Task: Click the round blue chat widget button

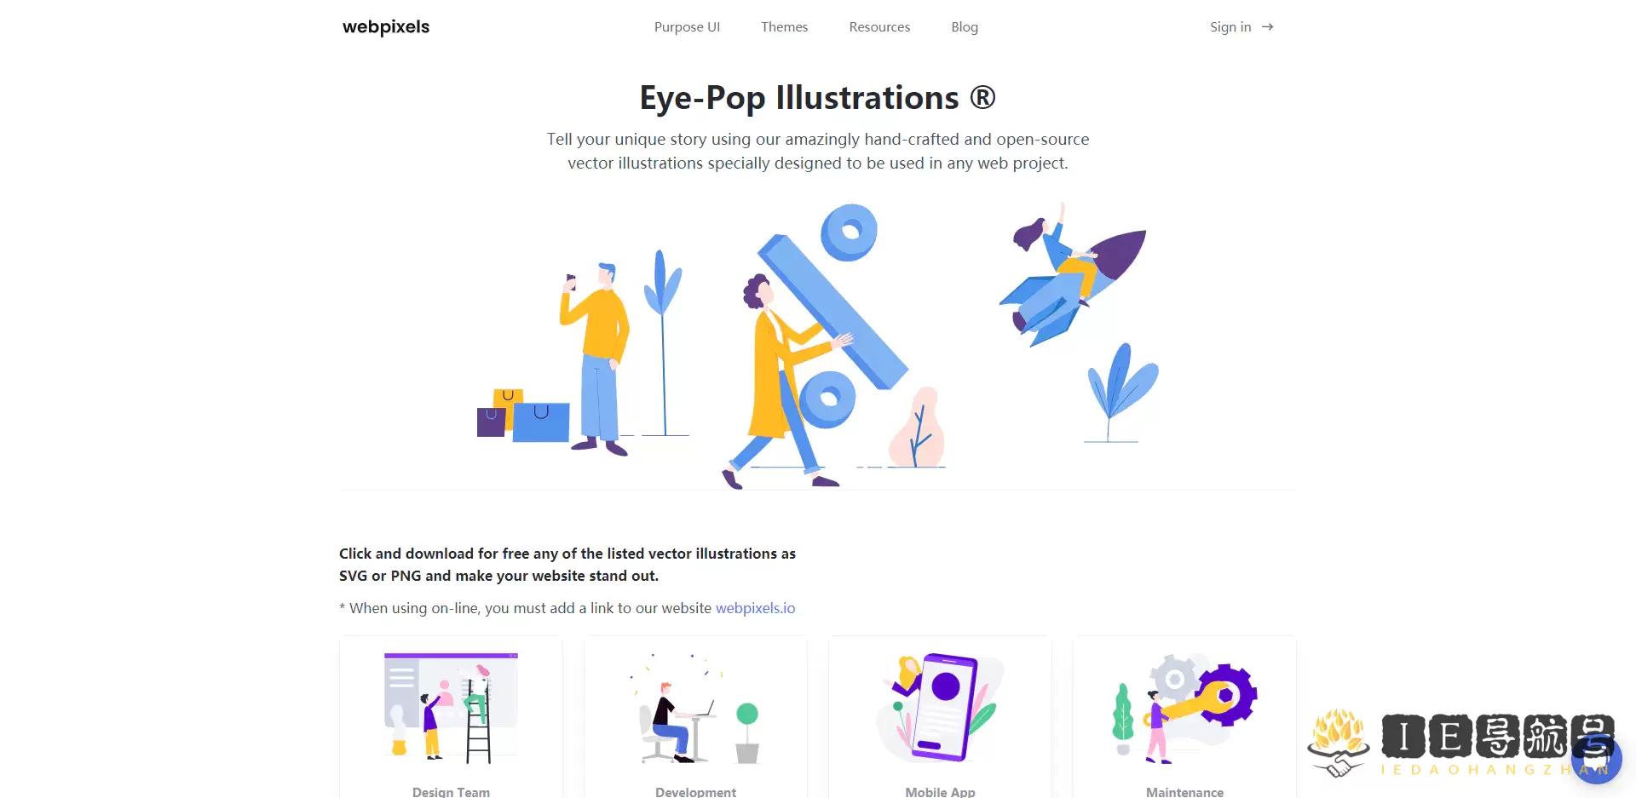Action: [x=1596, y=758]
